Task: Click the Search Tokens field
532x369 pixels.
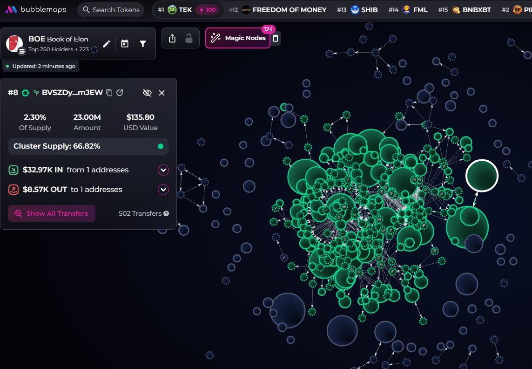Action: [x=111, y=9]
